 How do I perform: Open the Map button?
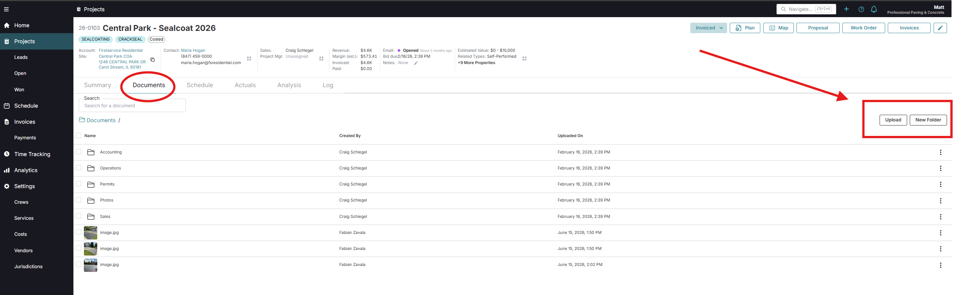(x=779, y=28)
